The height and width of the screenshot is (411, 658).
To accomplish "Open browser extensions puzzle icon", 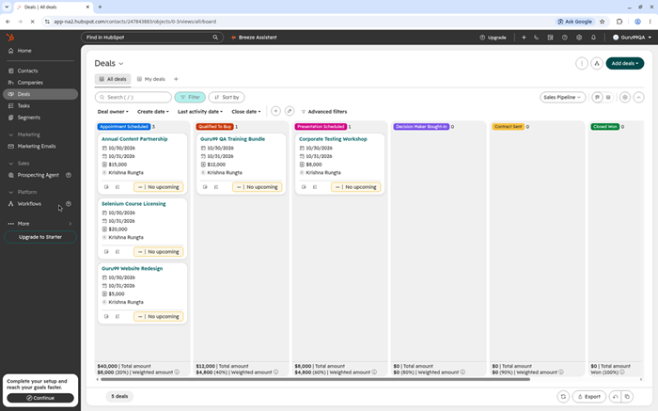I will (619, 22).
